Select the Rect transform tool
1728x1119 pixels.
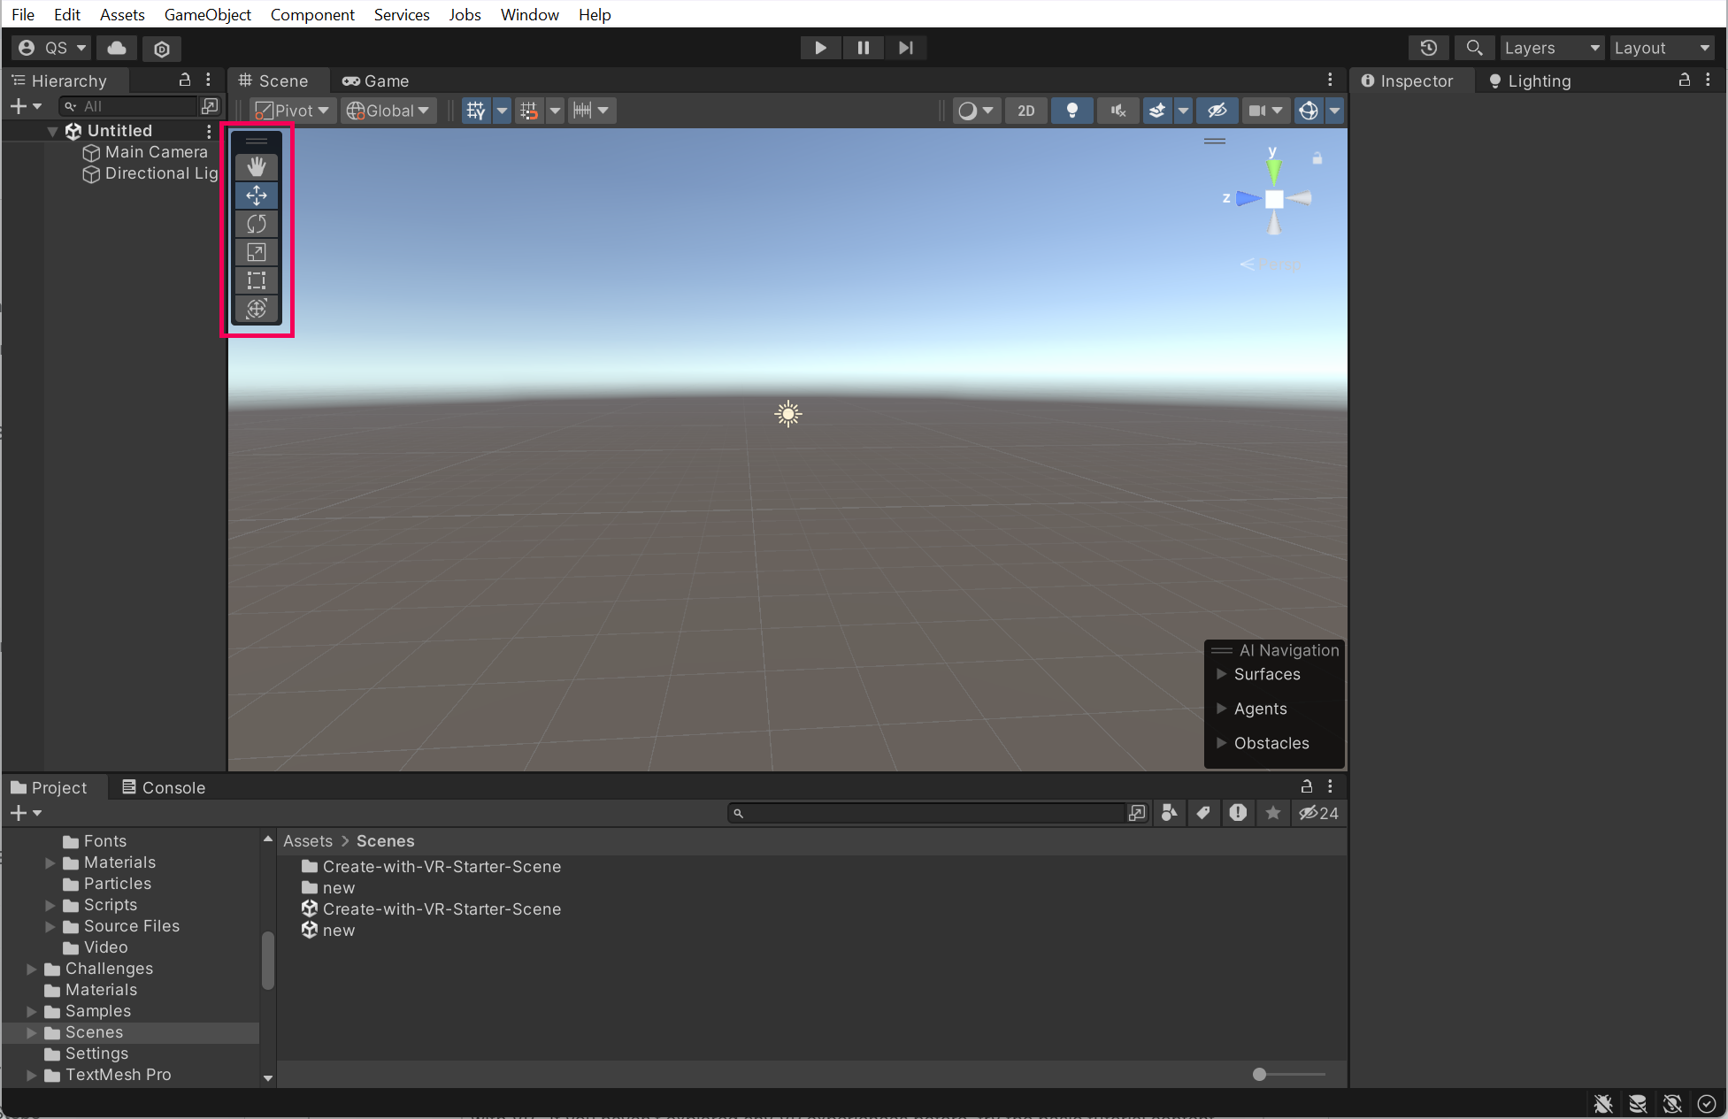point(257,280)
